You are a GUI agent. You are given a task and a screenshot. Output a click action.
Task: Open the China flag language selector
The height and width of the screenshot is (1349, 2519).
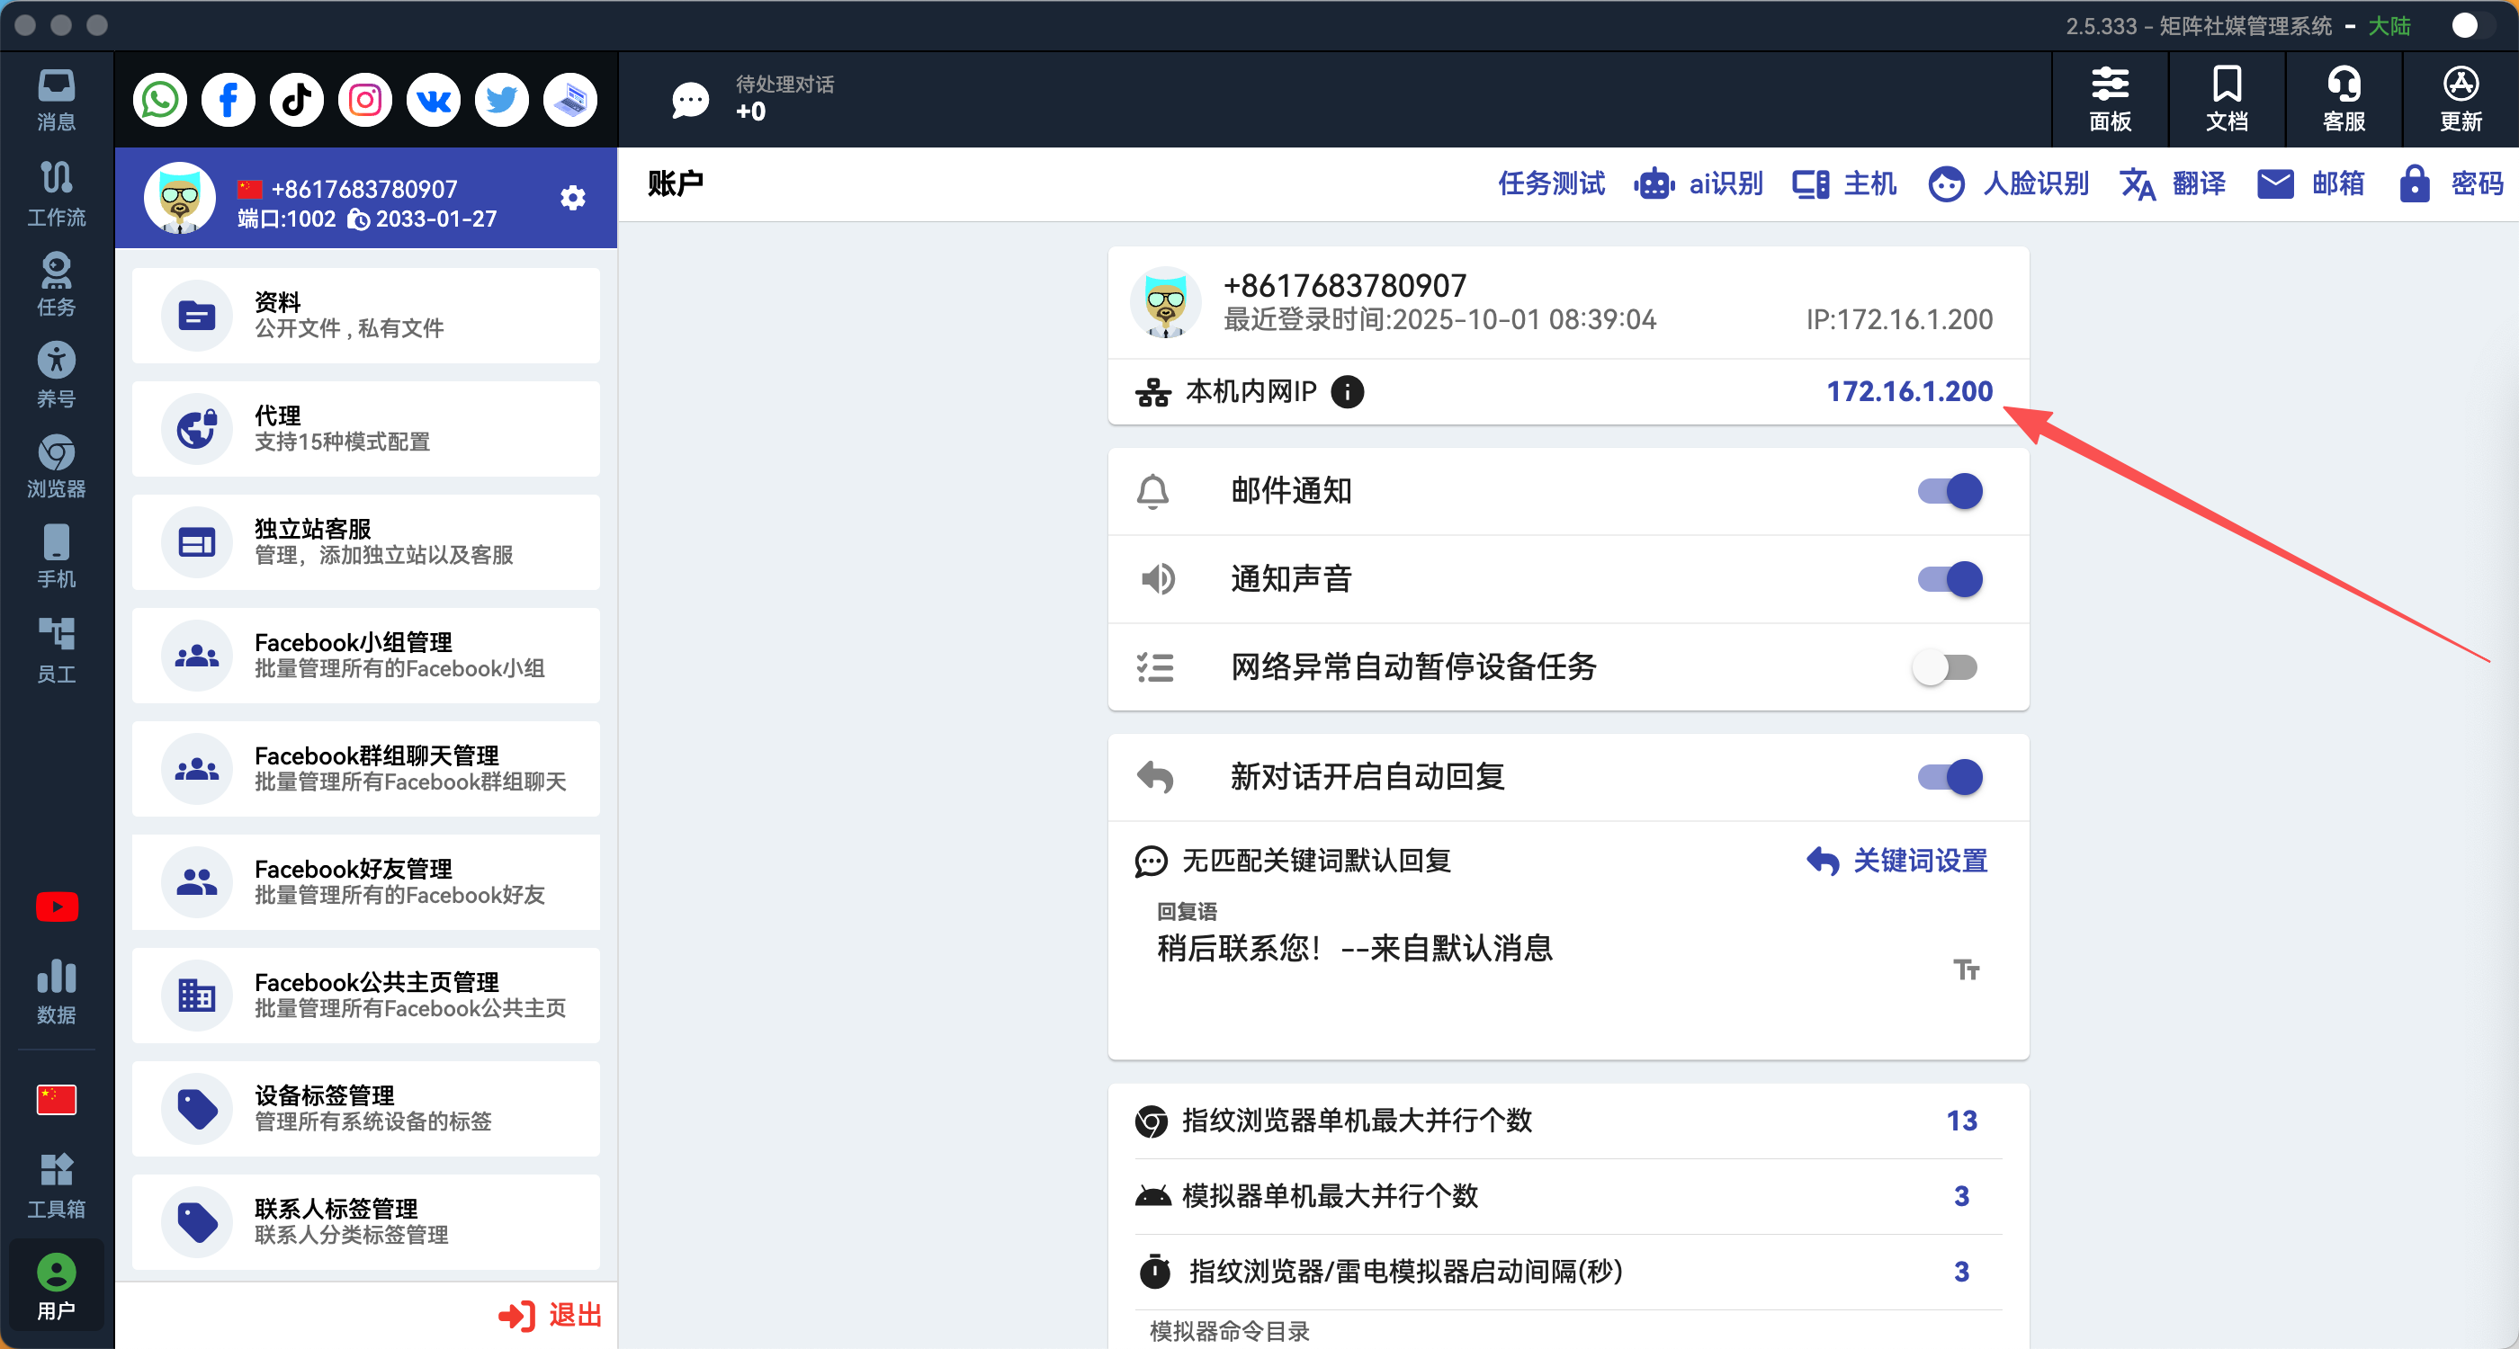click(57, 1099)
